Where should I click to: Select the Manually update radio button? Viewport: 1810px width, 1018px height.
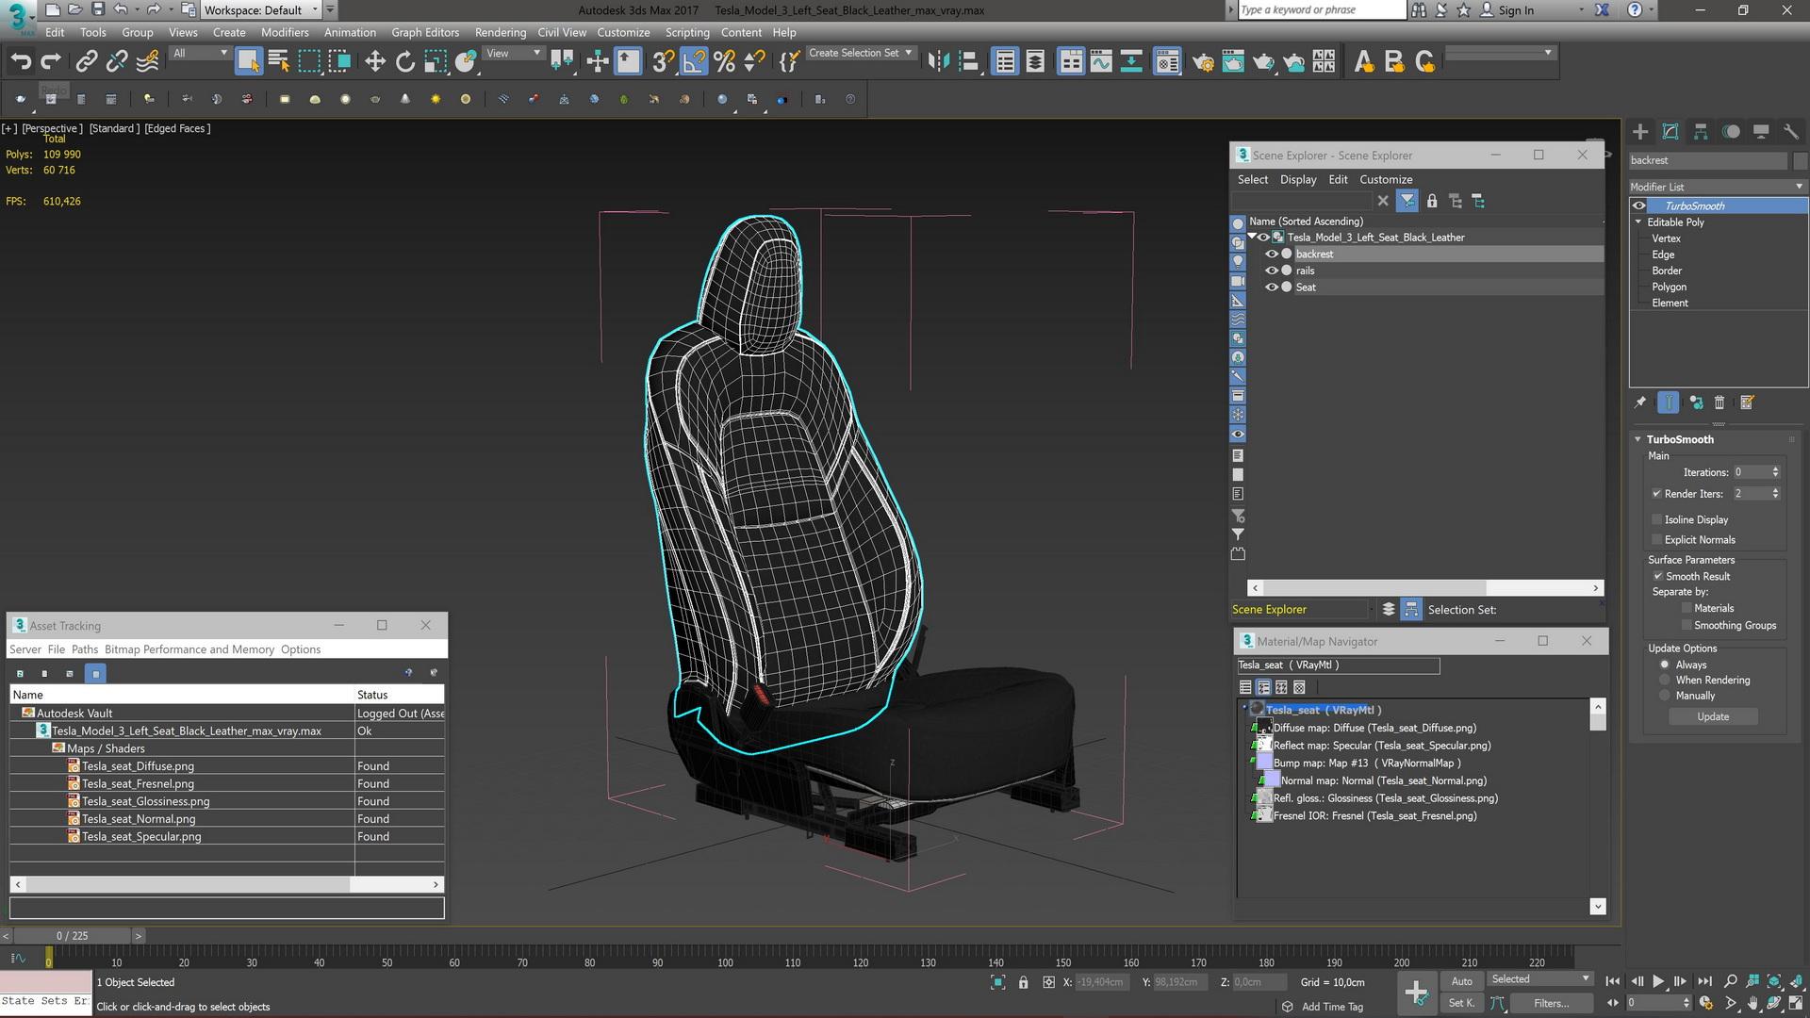click(x=1665, y=696)
